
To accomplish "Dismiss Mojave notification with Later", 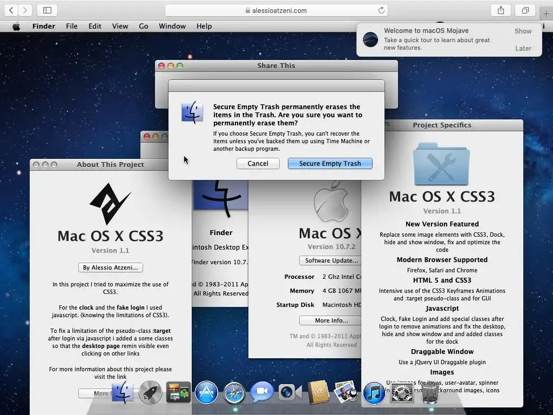I will (x=523, y=48).
